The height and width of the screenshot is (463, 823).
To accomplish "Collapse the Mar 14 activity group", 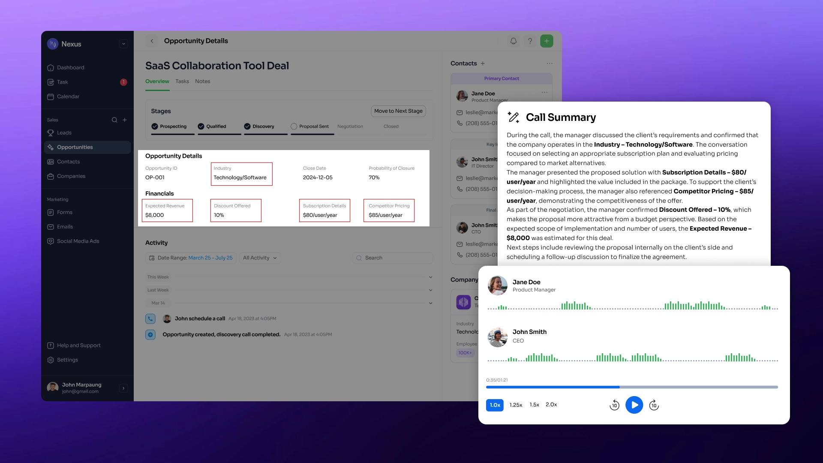I will [430, 303].
